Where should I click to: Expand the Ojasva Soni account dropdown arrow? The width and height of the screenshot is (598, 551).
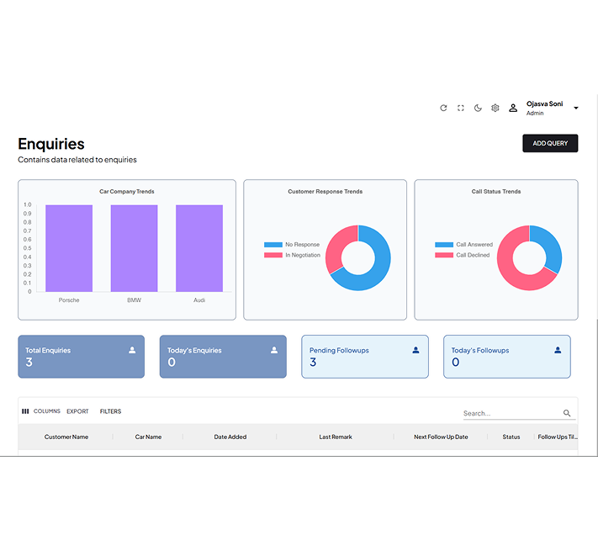pos(576,108)
